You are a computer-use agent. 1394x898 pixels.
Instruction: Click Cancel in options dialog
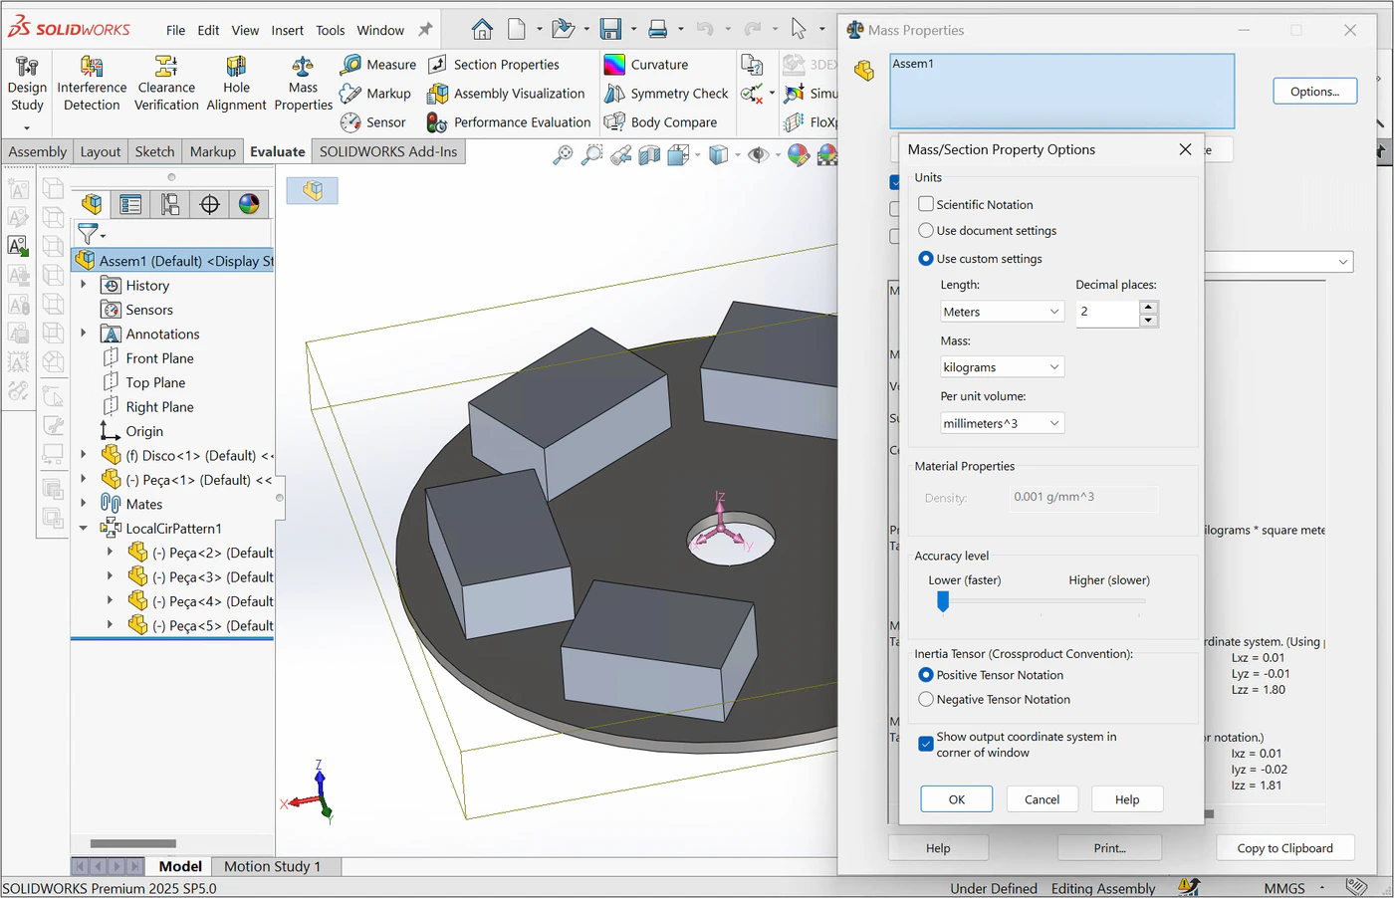1042,799
